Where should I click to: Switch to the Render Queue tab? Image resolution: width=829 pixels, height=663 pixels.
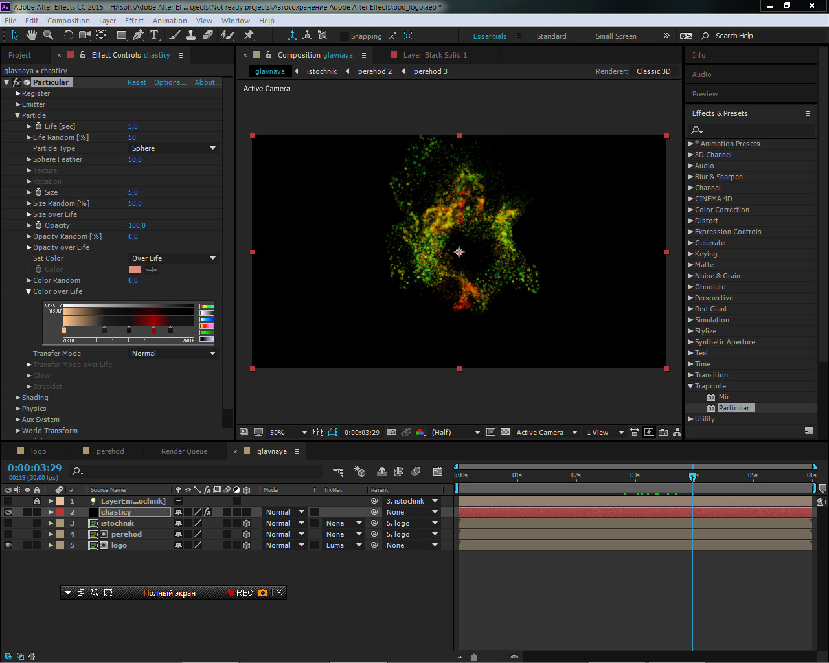pos(184,451)
